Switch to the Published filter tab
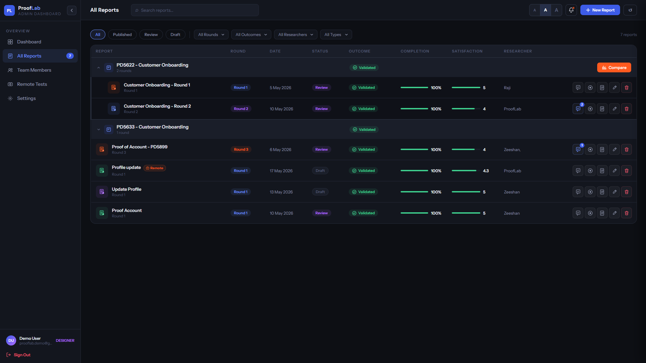This screenshot has height=363, width=646. coord(122,35)
